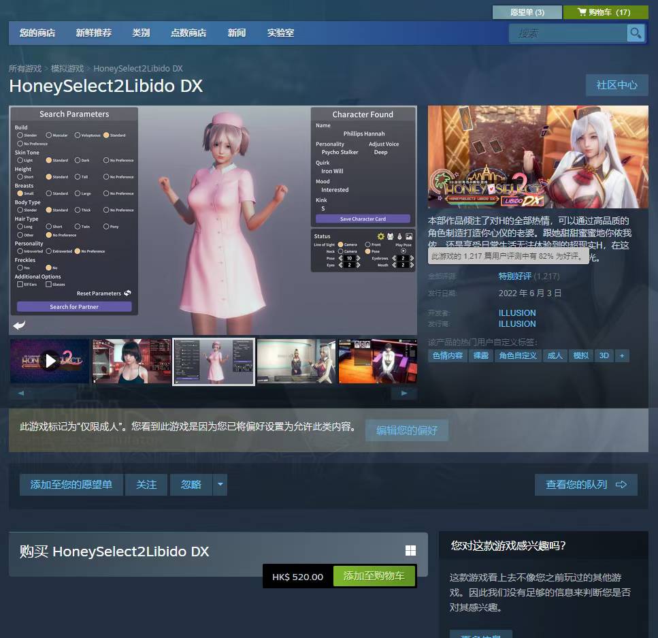The image size is (658, 638).
Task: Select the 角色自定义 tag
Action: pos(518,355)
